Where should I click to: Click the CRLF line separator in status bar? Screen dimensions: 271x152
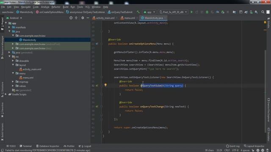click(x=227, y=150)
